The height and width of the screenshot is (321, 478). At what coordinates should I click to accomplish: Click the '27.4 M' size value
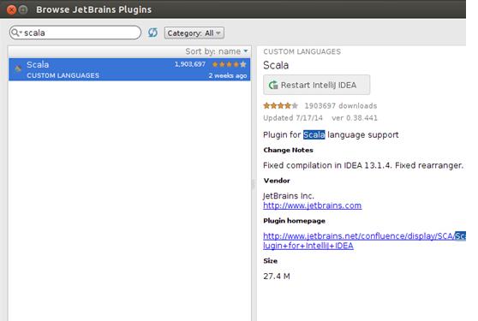click(x=277, y=276)
